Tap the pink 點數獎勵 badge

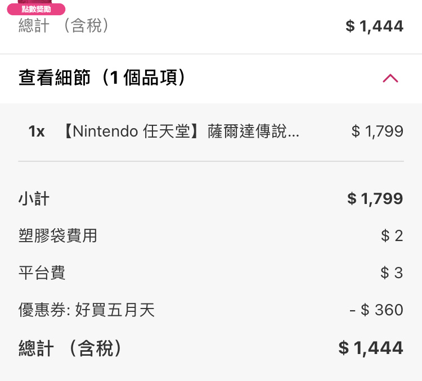point(36,10)
